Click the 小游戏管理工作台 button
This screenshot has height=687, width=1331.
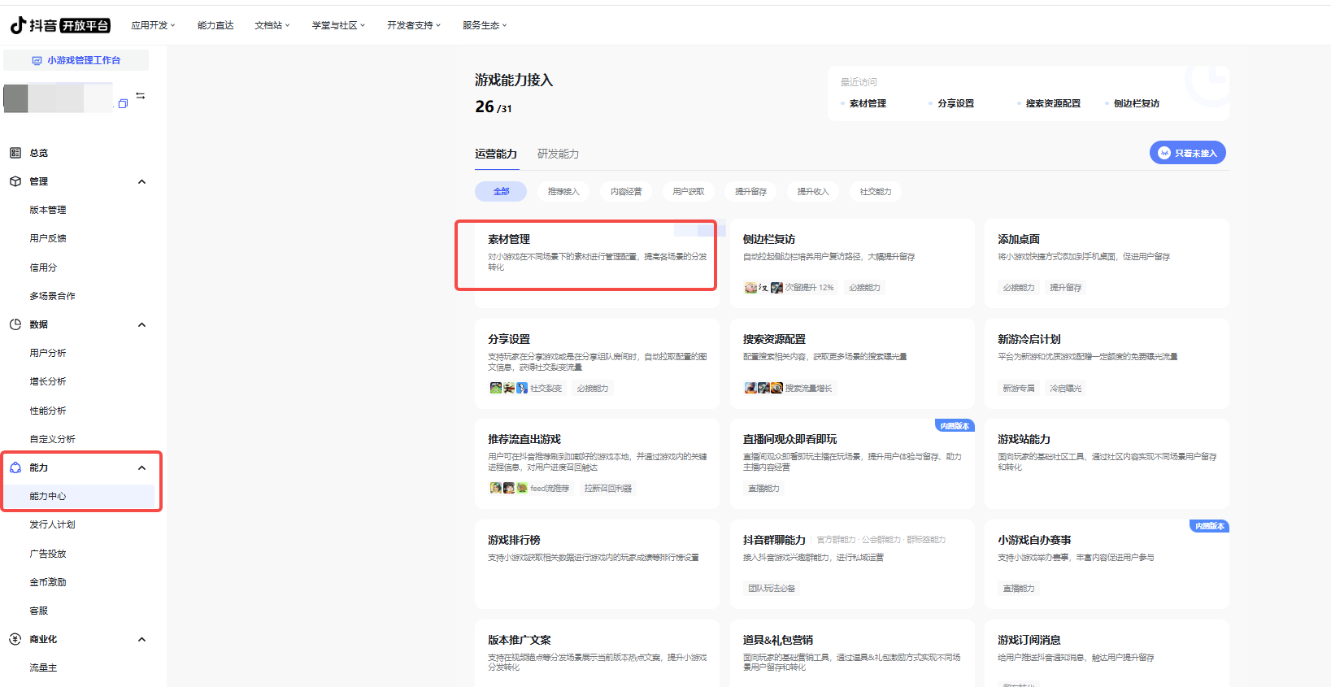click(76, 60)
